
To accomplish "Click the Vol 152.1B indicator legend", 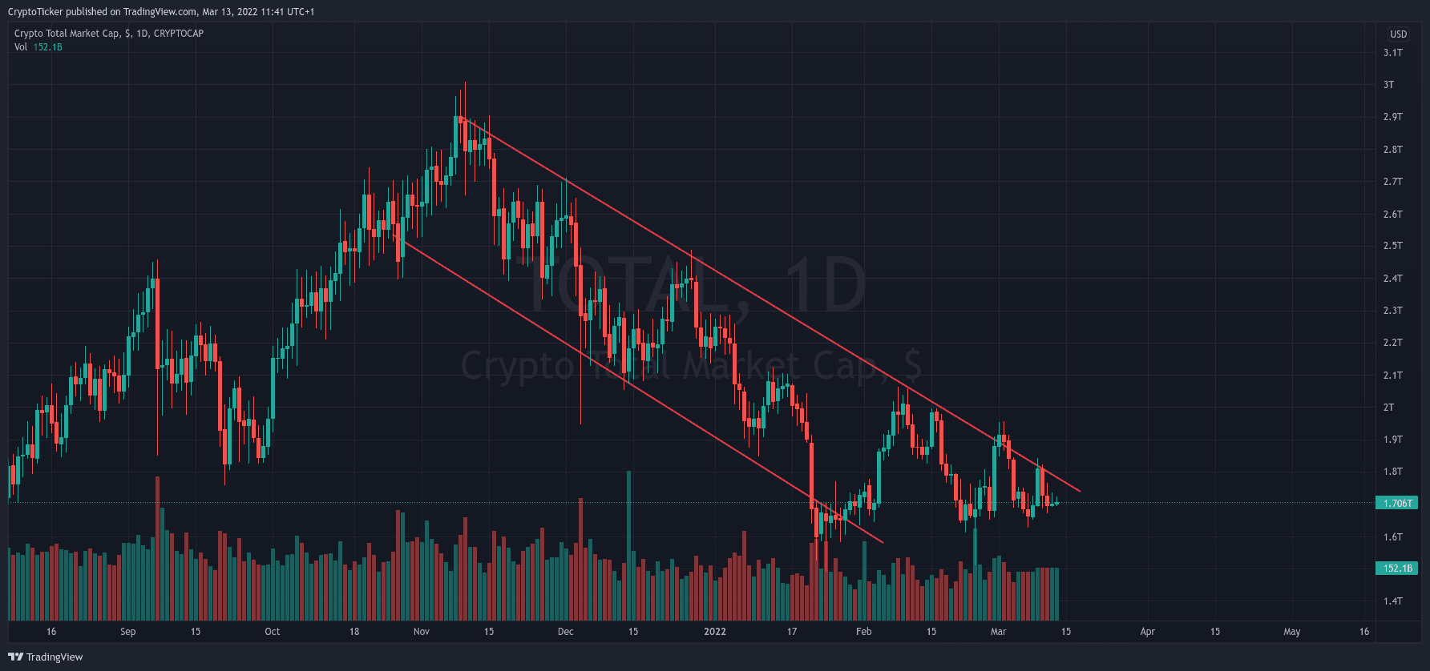I will coord(38,47).
